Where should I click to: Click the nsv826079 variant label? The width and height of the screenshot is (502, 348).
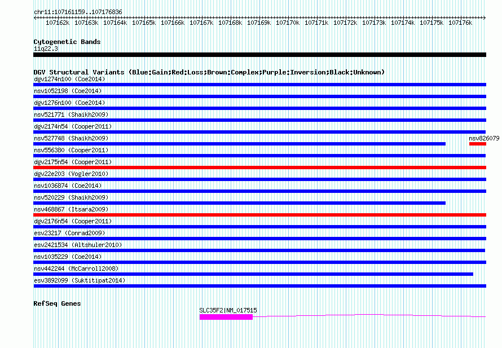click(x=484, y=138)
